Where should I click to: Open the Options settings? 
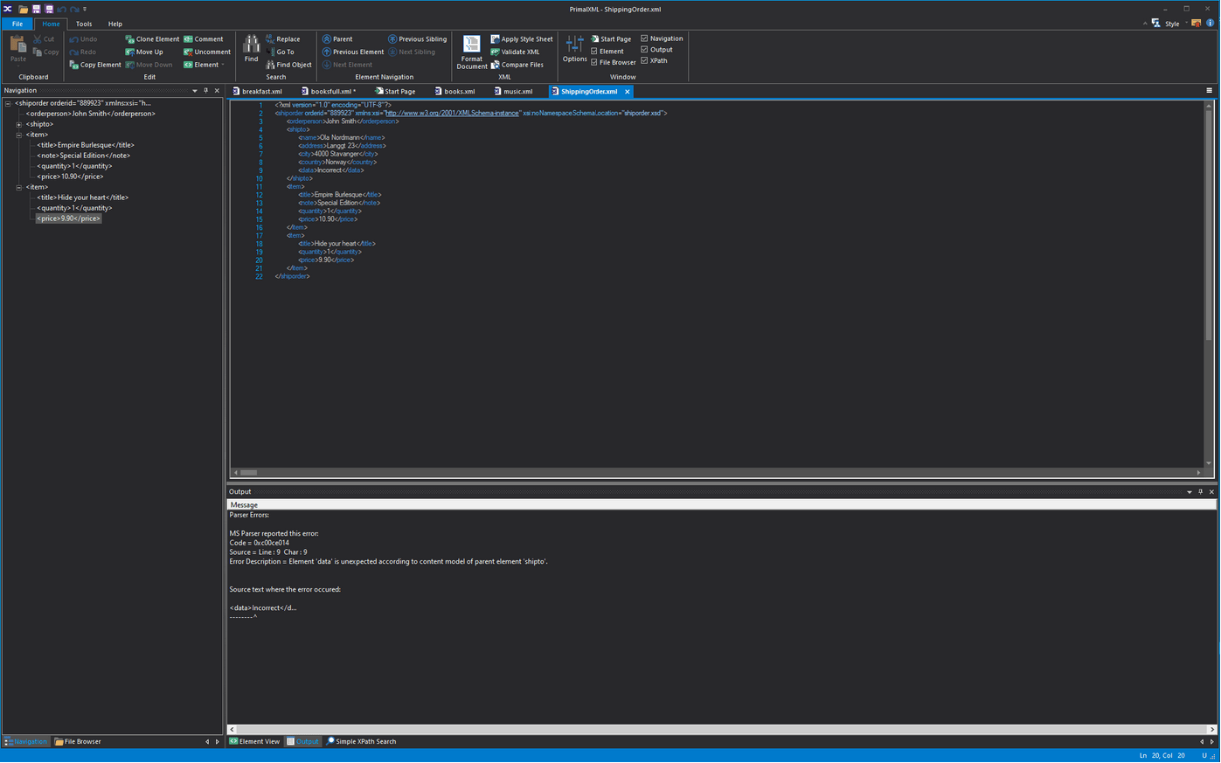[574, 49]
